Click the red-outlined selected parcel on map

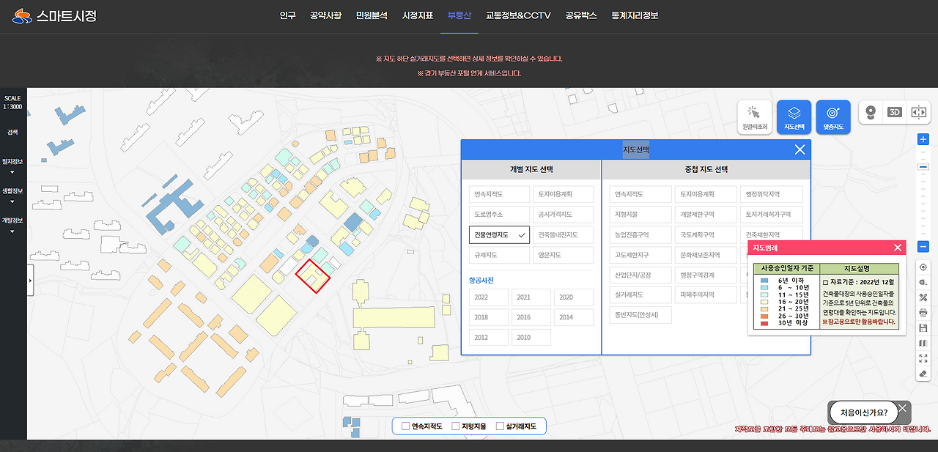tap(313, 276)
